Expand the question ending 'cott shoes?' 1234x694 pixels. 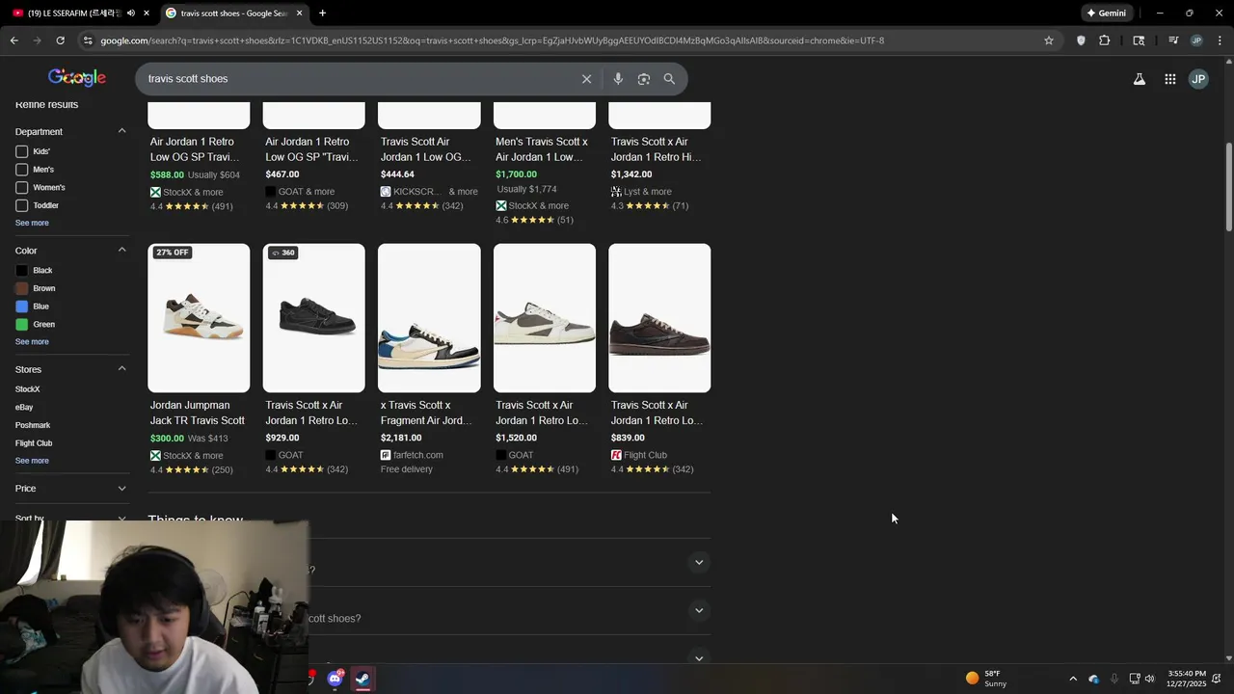(x=699, y=611)
